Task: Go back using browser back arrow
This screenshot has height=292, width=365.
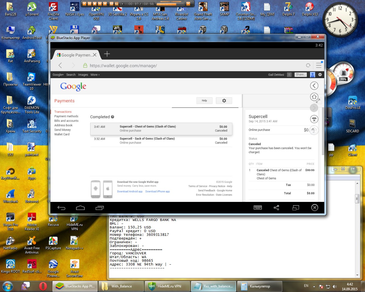Action: (x=60, y=65)
